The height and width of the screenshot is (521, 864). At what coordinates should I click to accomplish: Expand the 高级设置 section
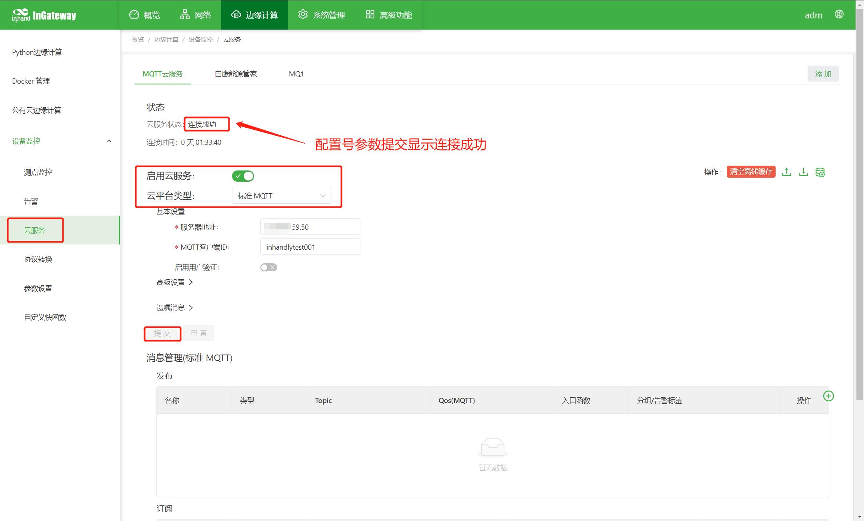point(174,283)
